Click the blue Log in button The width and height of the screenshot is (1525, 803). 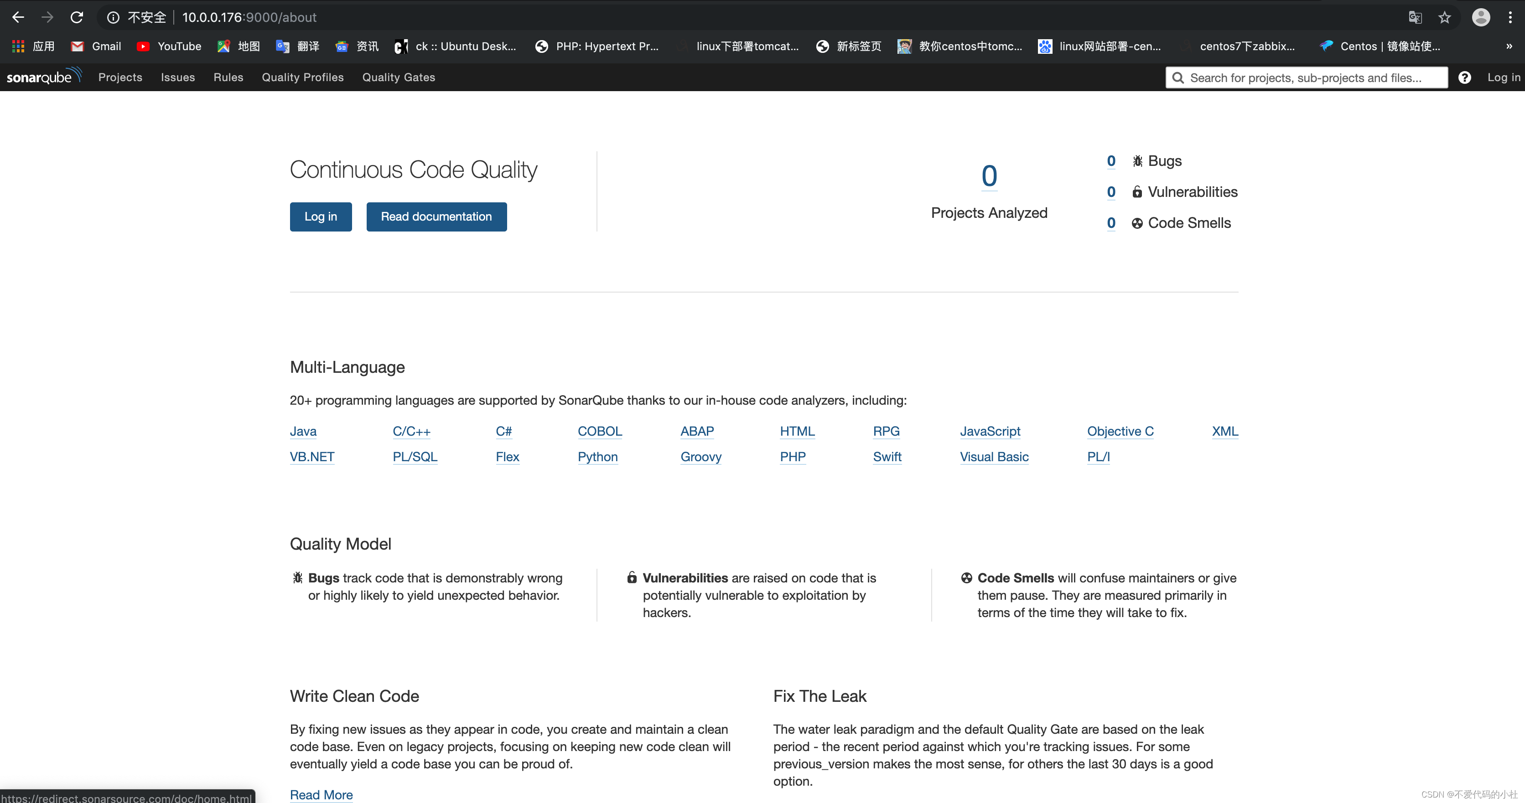click(x=321, y=216)
